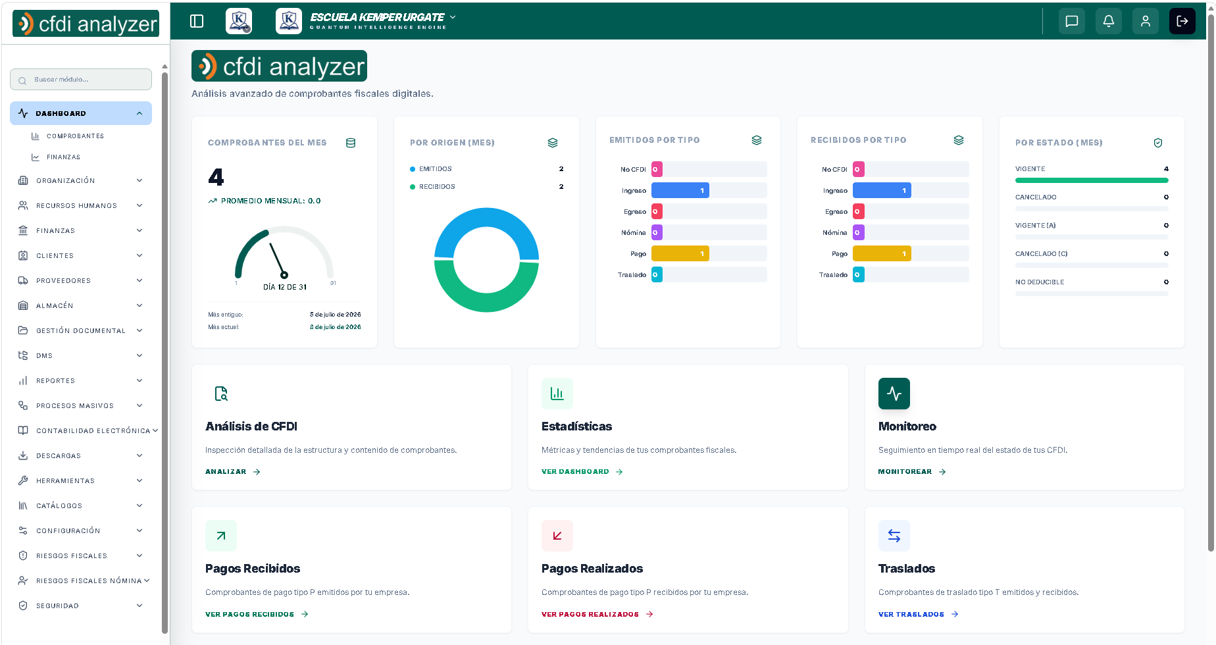The image size is (1216, 645).
Task: Click VER PAGOS REALIZADOS link
Action: 597,614
